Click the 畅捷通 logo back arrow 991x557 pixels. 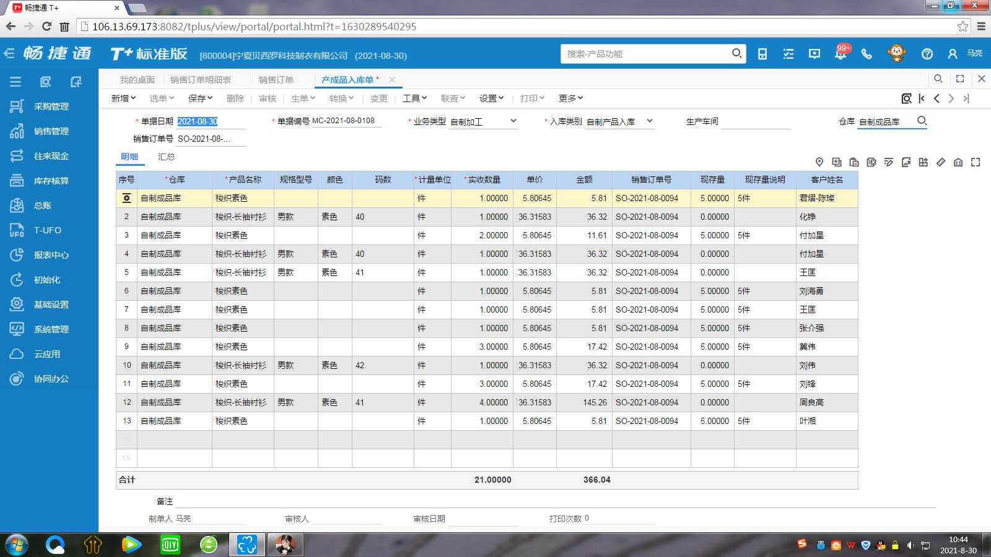point(9,54)
